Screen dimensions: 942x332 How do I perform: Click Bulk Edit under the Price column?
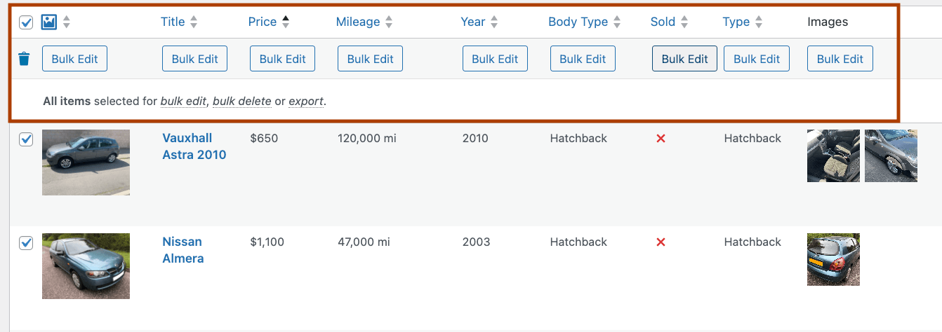click(282, 59)
